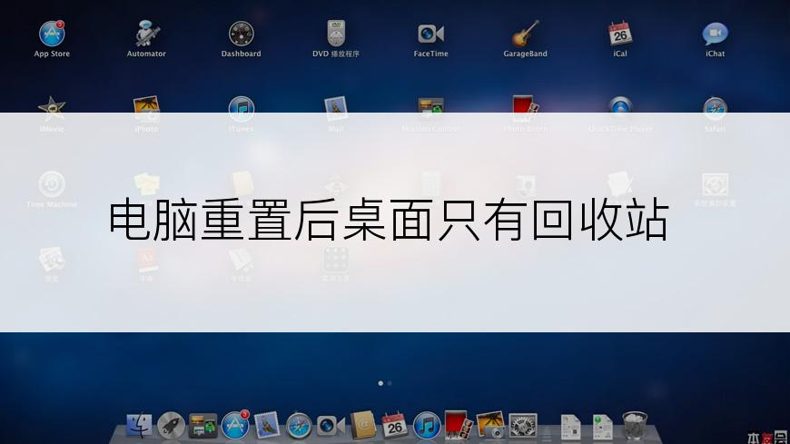Image resolution: width=790 pixels, height=444 pixels.
Task: Open iCal from the Launchpad grid
Action: (620, 34)
